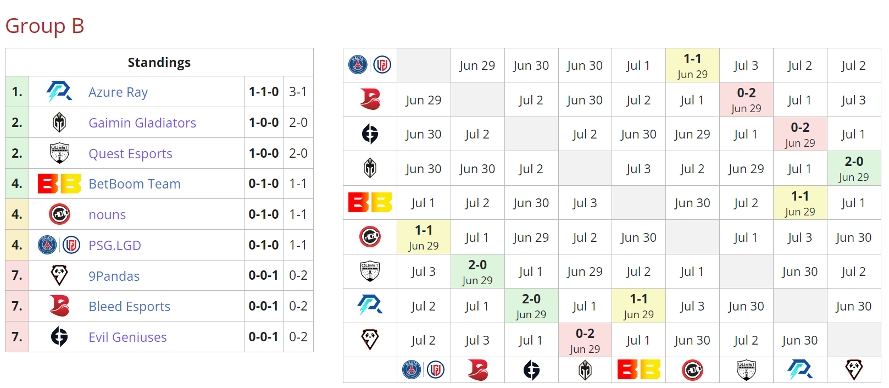Click the 1-1 result in the grid's top row

point(692,59)
